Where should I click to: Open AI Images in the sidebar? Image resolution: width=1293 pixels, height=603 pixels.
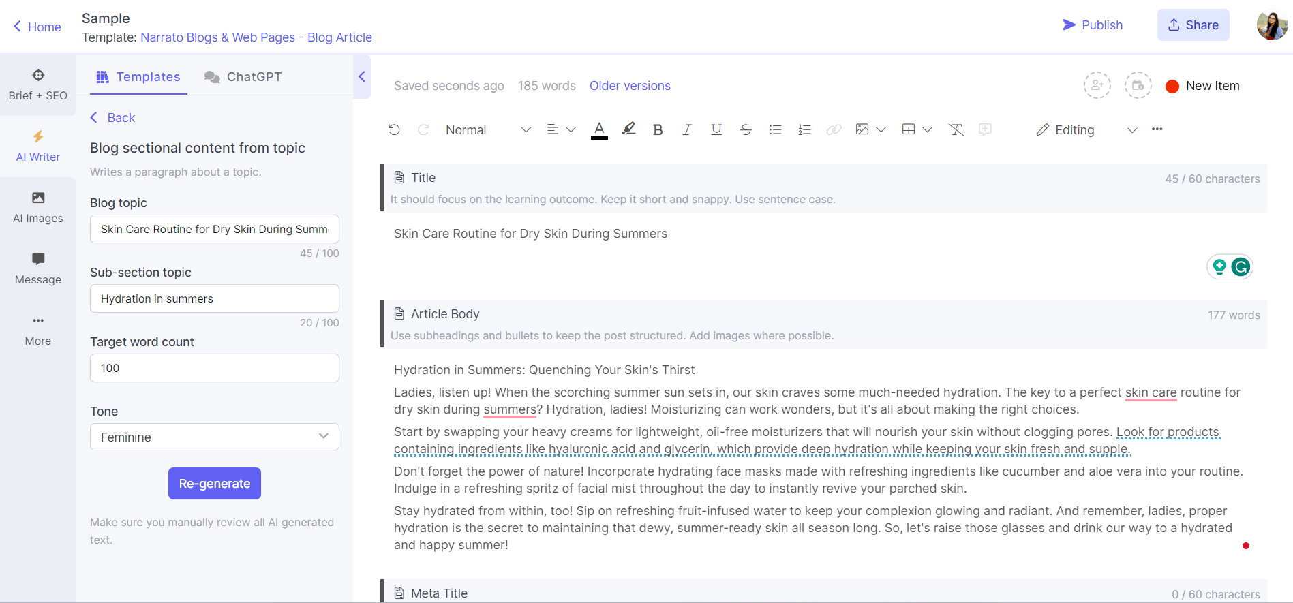click(x=38, y=207)
